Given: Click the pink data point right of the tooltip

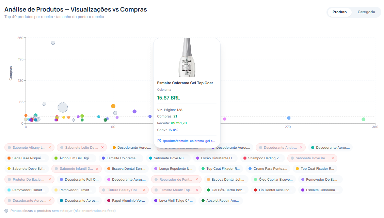Looking at the screenshot, I should coord(225,119).
